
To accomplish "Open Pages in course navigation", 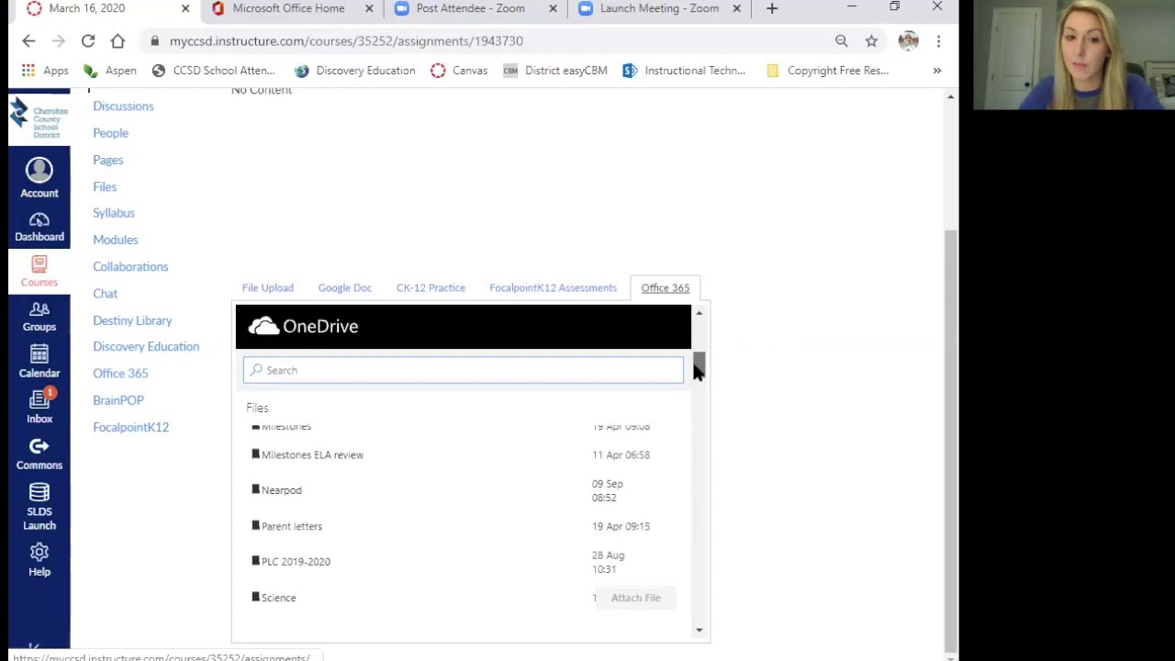I will pyautogui.click(x=107, y=160).
